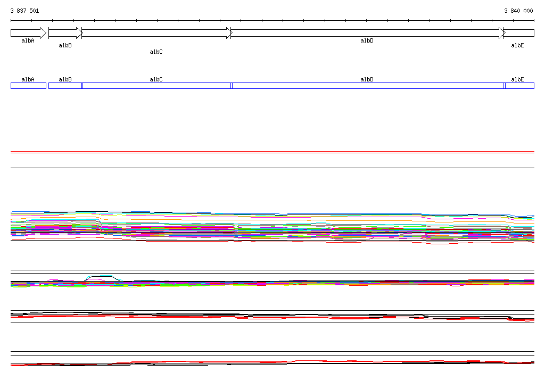545x380 pixels.
Task: Click the albD label under the arrow
Action: coord(367,40)
